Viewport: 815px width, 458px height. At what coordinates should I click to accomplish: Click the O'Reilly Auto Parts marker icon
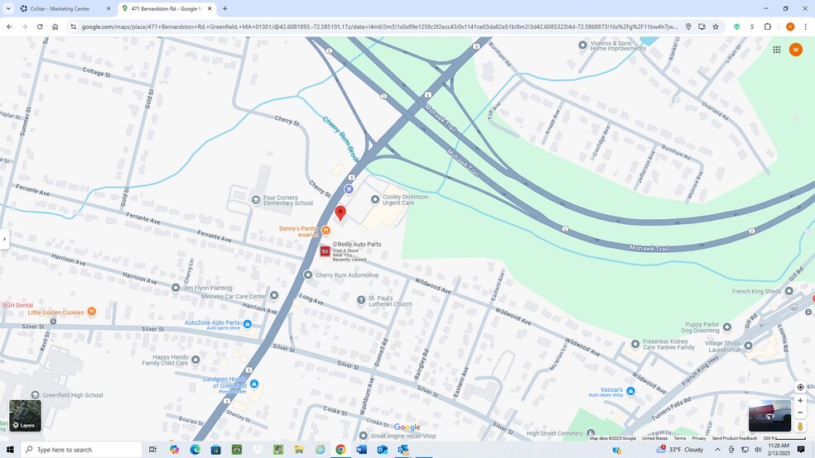[x=325, y=250]
